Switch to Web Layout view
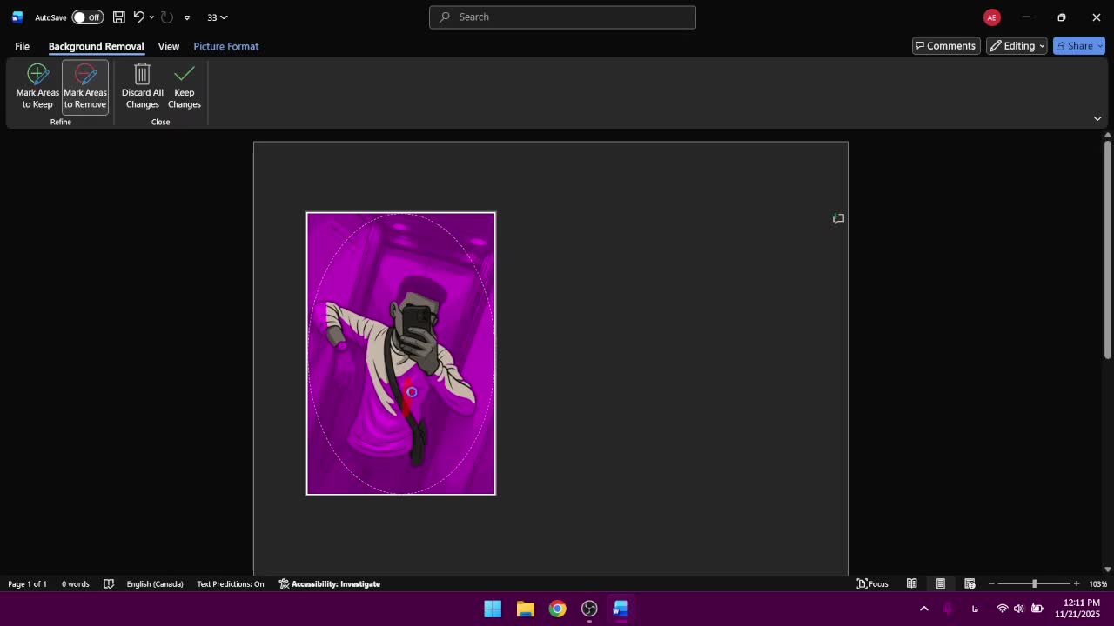The image size is (1114, 626). point(970,583)
